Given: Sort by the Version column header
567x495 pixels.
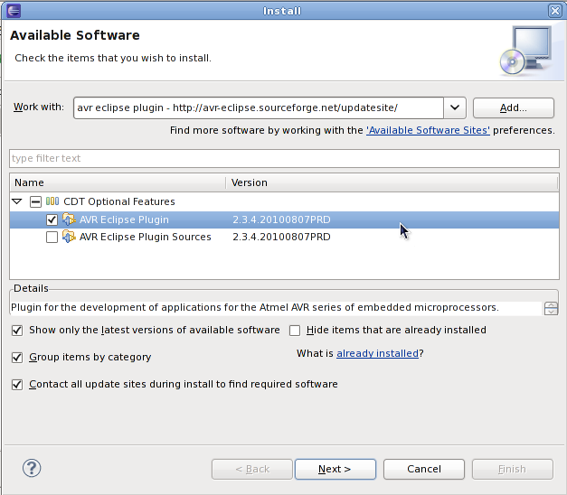Looking at the screenshot, I should pyautogui.click(x=392, y=182).
